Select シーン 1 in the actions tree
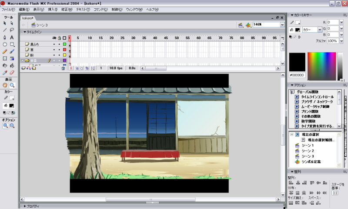This screenshot has width=348, height=209. point(308,146)
